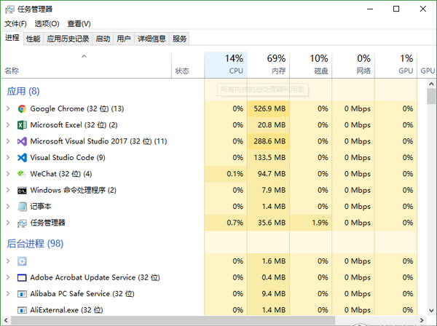
Task: Click the horizontal scrollbar thumb
Action: pyautogui.click(x=173, y=320)
